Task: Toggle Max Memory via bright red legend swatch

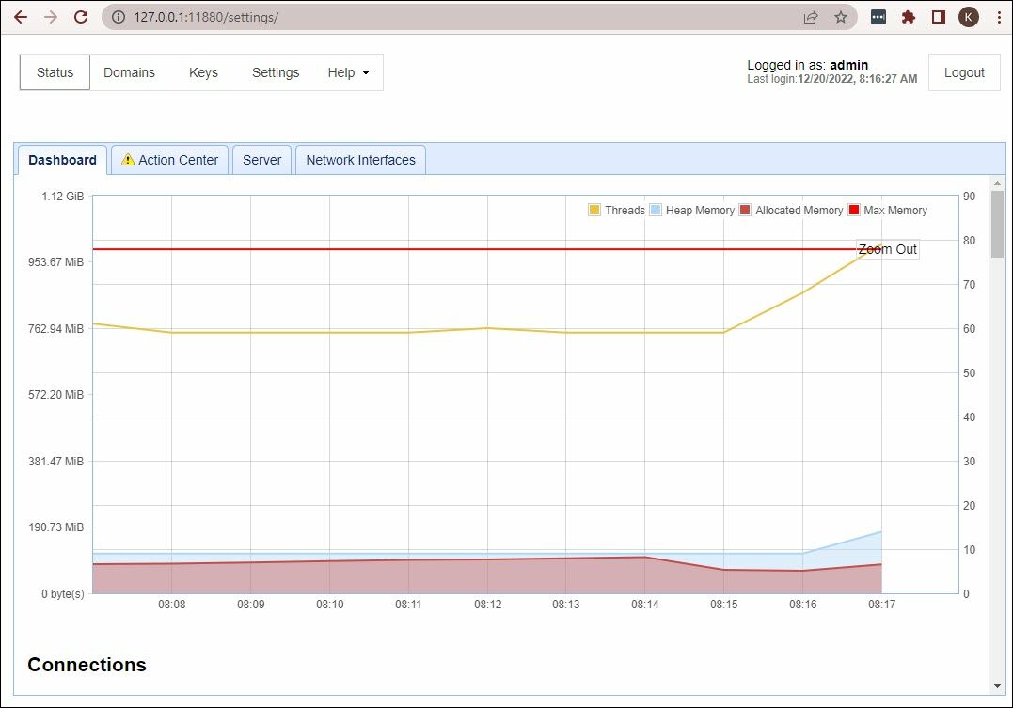Action: (x=853, y=210)
